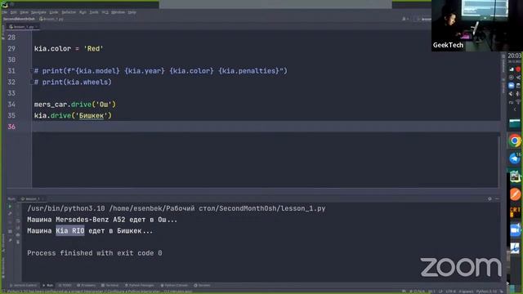Place cursor on kia.color = 'Red' line
Screen dimensions: 523x294
coord(69,49)
